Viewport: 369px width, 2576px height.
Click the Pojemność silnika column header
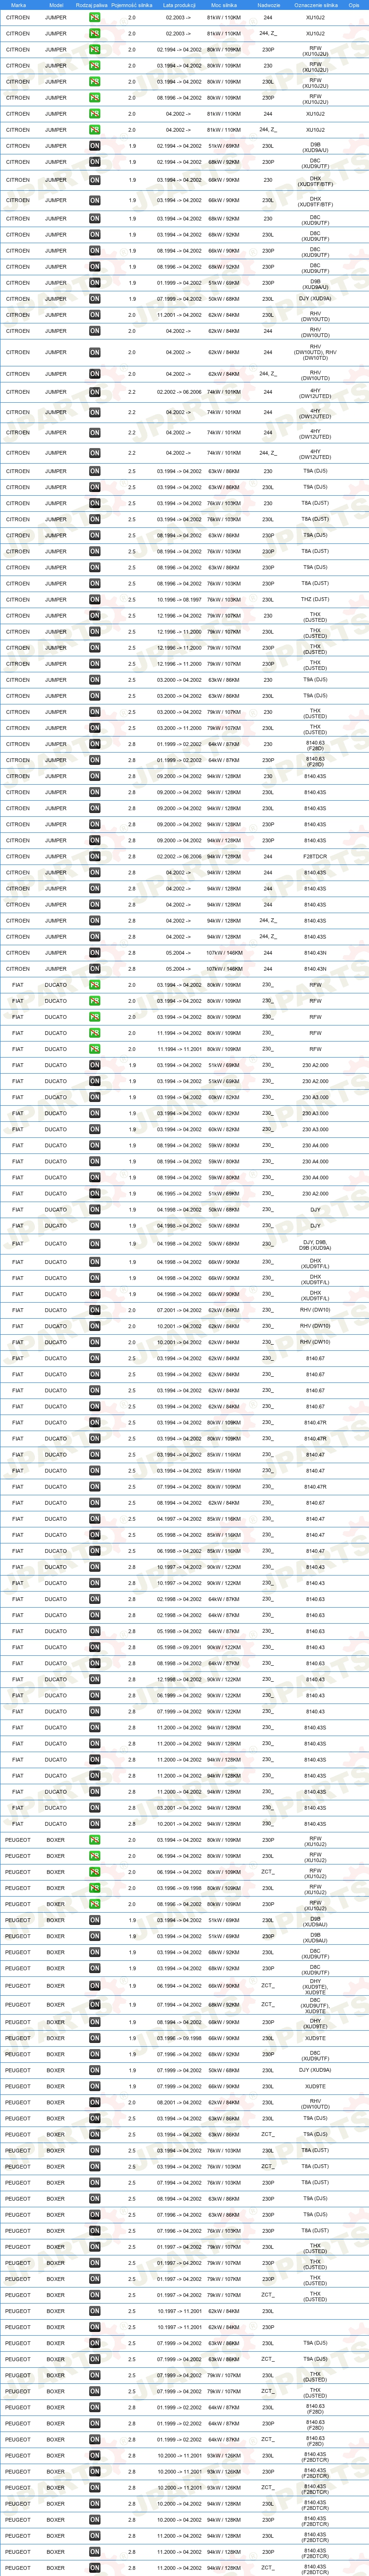(131, 5)
